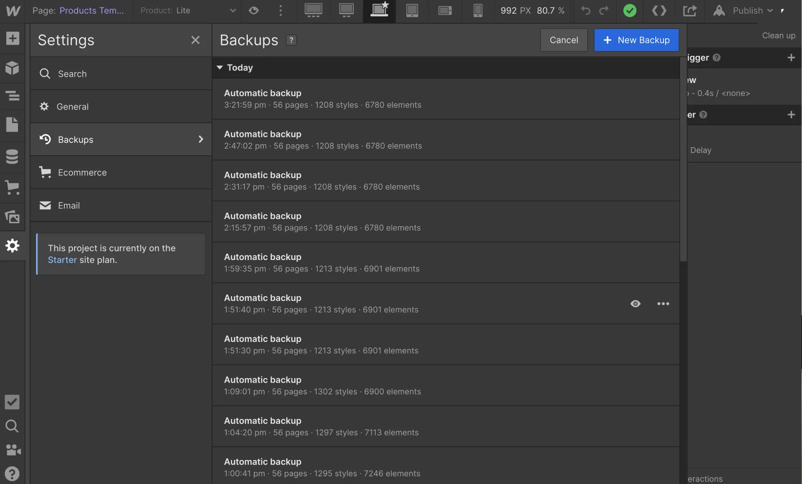Select the 2:15:57 pm automatic backup
The image size is (802, 484).
click(x=446, y=222)
